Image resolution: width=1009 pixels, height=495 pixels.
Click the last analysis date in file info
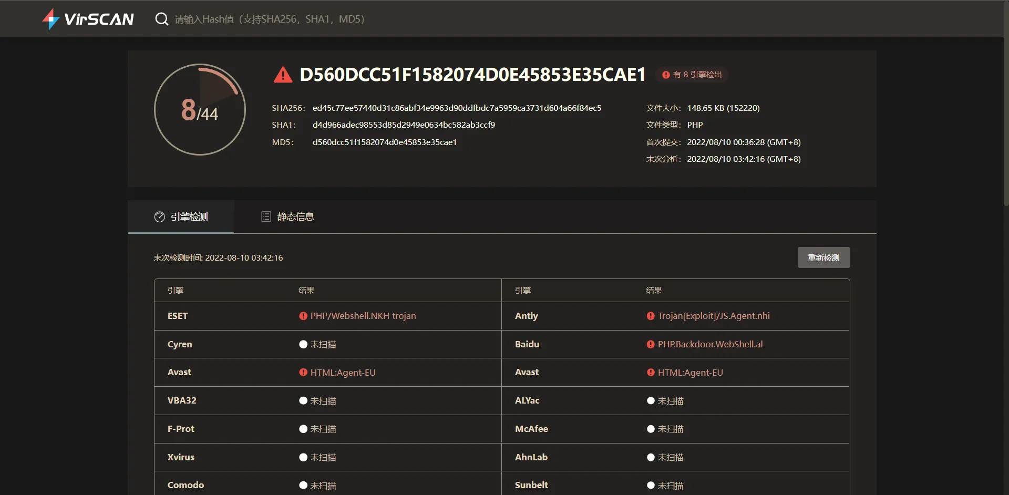tap(744, 159)
